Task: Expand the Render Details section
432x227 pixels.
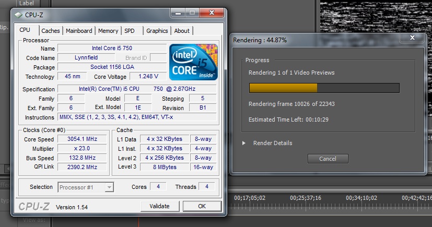Action: click(244, 143)
